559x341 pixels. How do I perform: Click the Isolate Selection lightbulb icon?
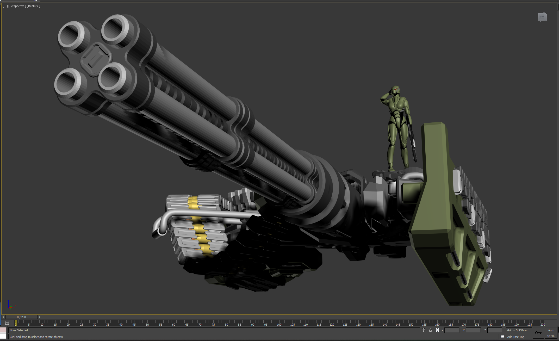click(424, 330)
